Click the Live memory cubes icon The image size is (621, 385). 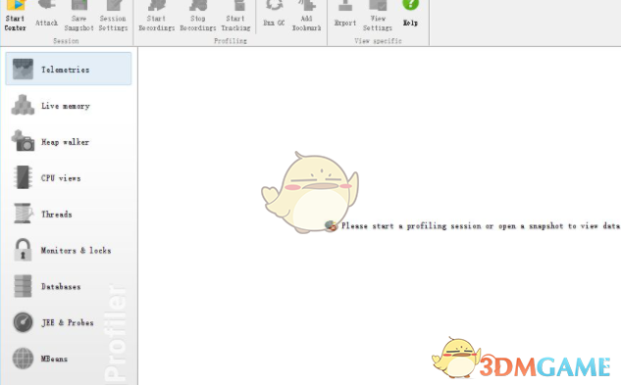coord(23,105)
